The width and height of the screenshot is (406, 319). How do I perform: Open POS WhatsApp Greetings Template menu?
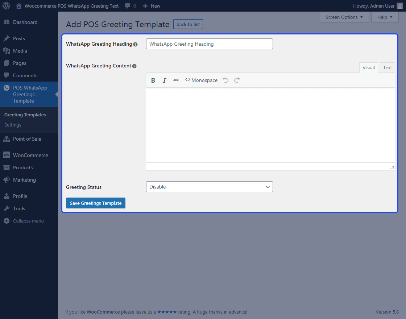coord(29,94)
